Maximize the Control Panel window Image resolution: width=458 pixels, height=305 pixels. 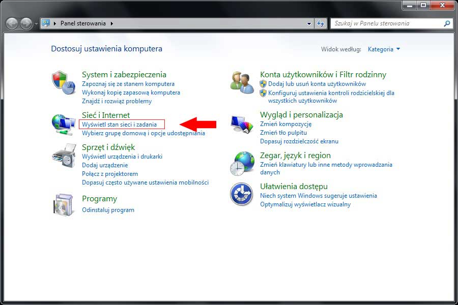click(x=423, y=5)
